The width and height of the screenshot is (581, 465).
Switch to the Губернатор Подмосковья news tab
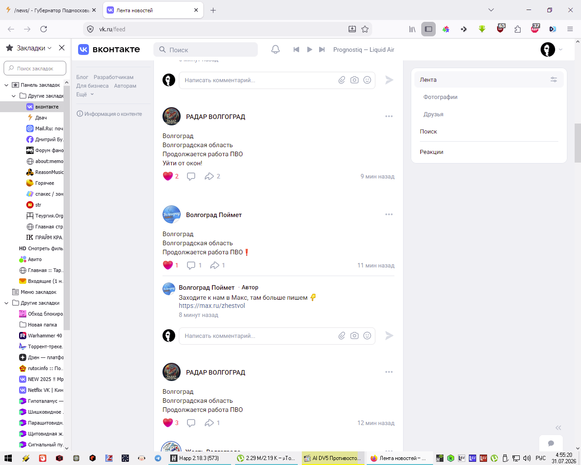51,10
